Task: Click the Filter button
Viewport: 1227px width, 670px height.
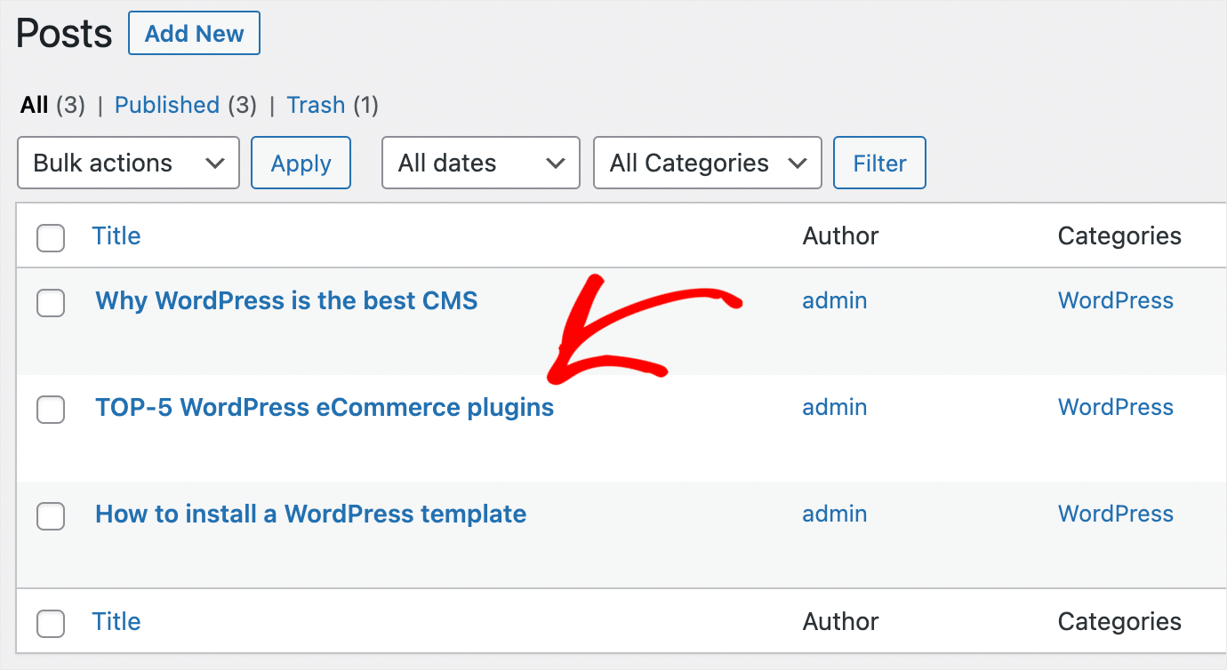Action: (879, 163)
